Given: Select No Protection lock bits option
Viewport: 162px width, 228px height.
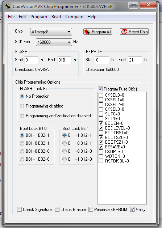Looking at the screenshot, I should [x=22, y=96].
